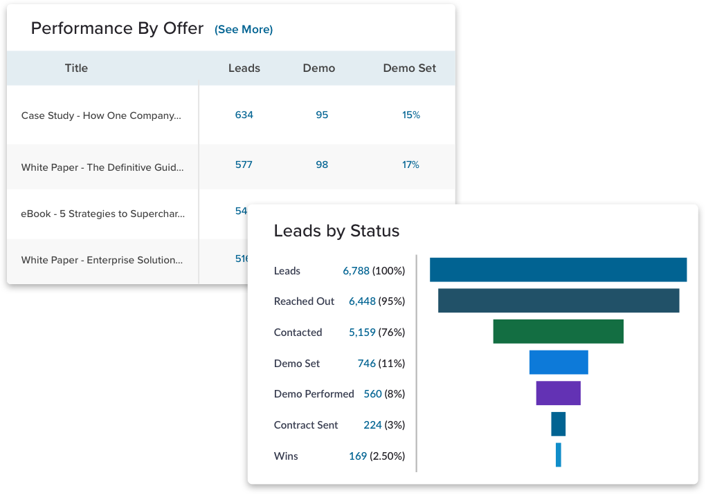Select the green Contacted bar in the funnel
Image resolution: width=706 pixels, height=495 pixels.
tap(558, 331)
